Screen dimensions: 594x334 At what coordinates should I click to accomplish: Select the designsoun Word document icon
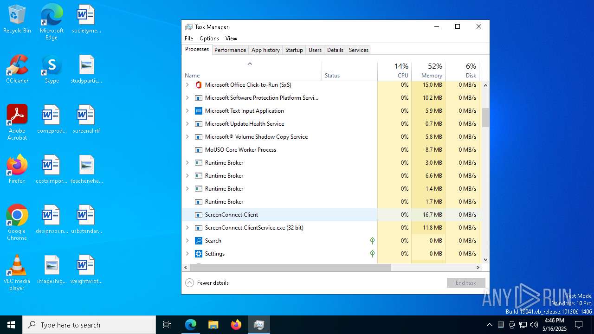[52, 220]
